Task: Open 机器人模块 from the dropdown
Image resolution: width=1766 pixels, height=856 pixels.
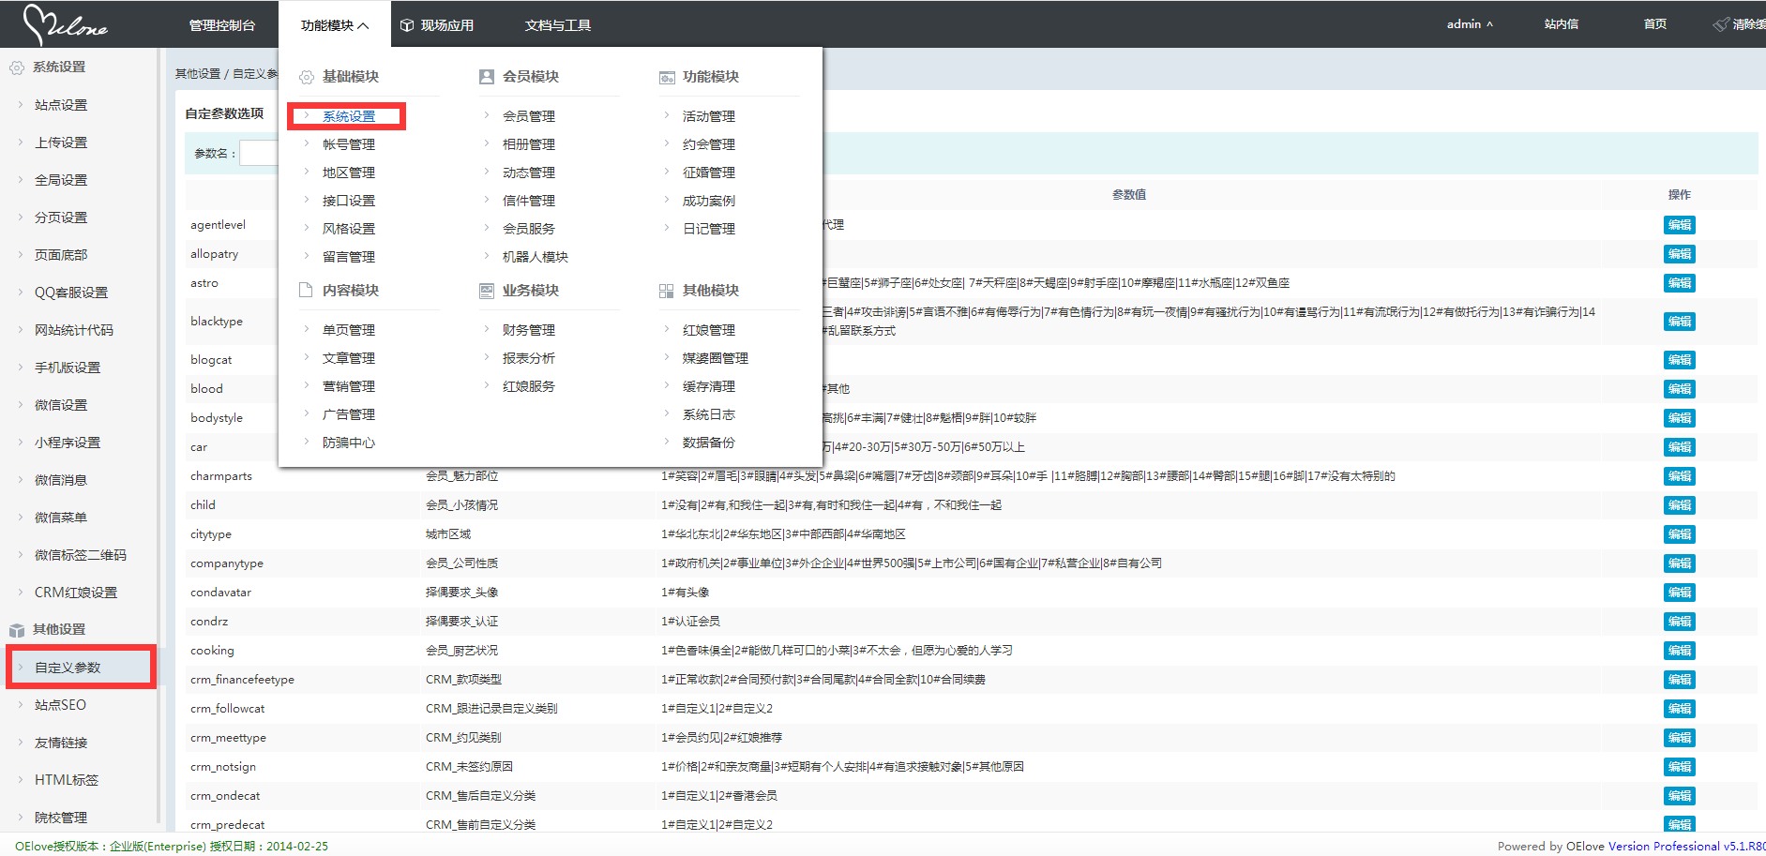Action: (x=536, y=257)
